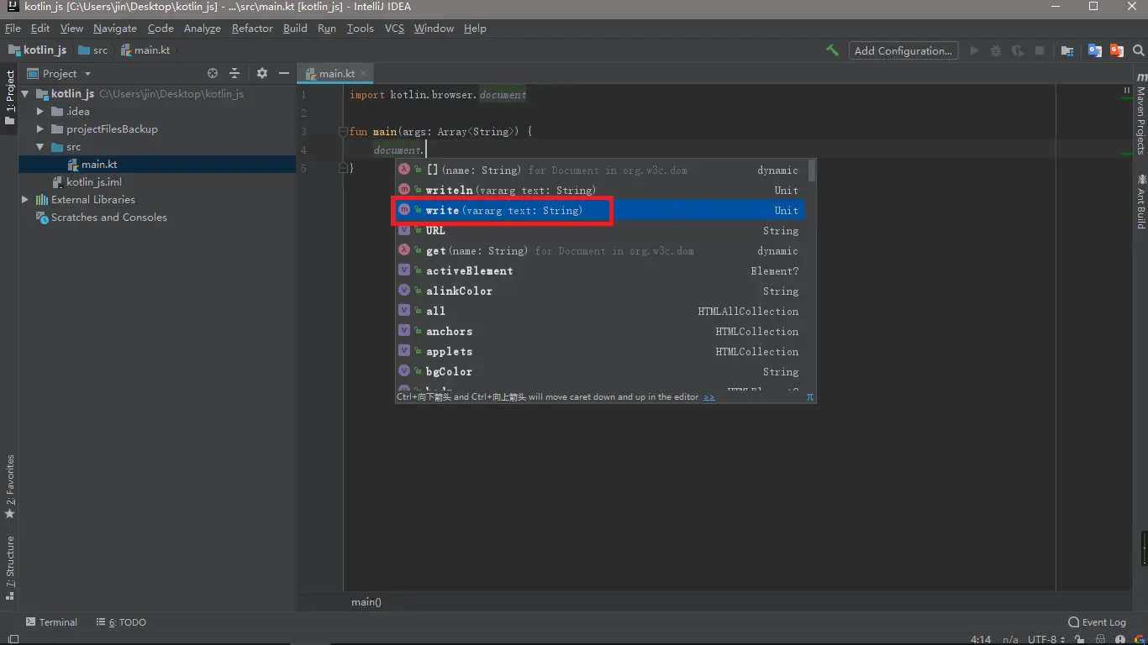Open the Tools menu
The image size is (1148, 645).
360,29
